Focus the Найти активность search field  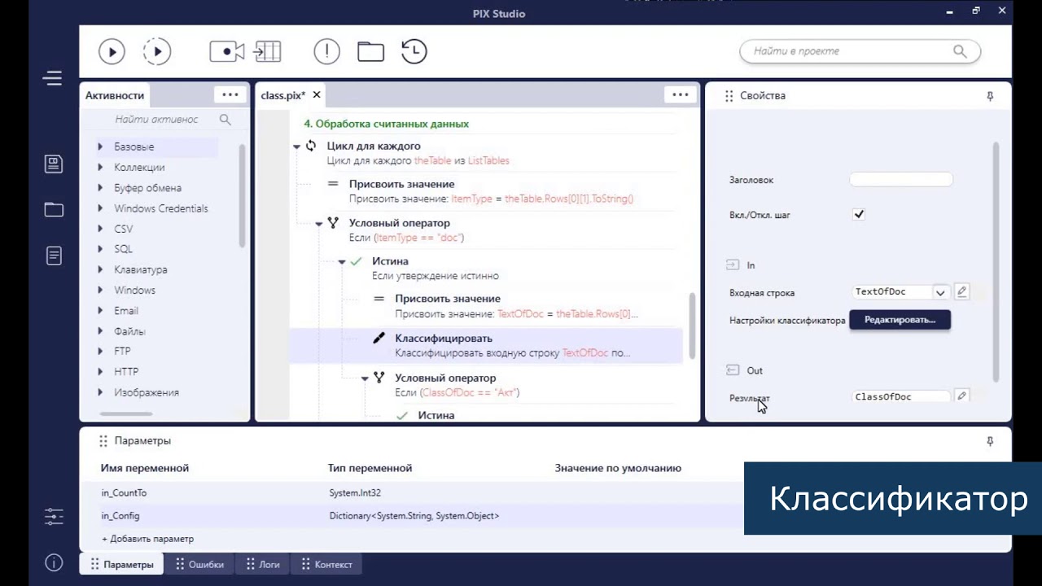[156, 120]
